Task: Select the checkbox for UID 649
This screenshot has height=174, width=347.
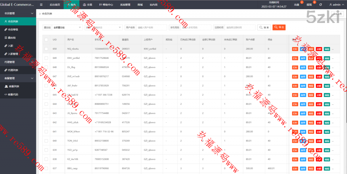Action: (46, 58)
